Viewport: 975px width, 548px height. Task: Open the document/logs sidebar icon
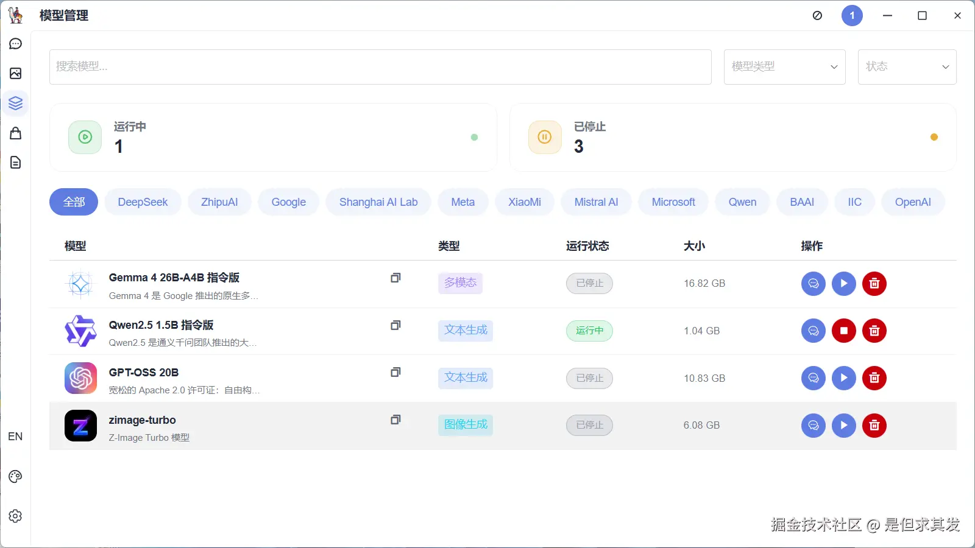pyautogui.click(x=16, y=163)
